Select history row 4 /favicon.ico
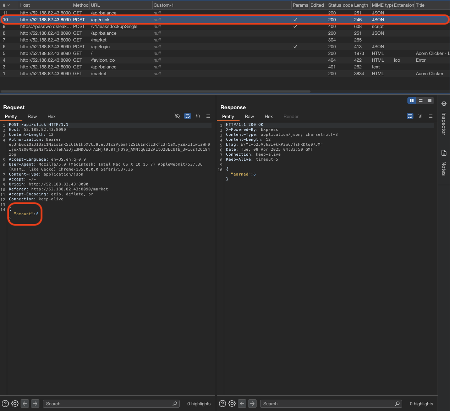Screen dimensions: 450x411 (225, 60)
